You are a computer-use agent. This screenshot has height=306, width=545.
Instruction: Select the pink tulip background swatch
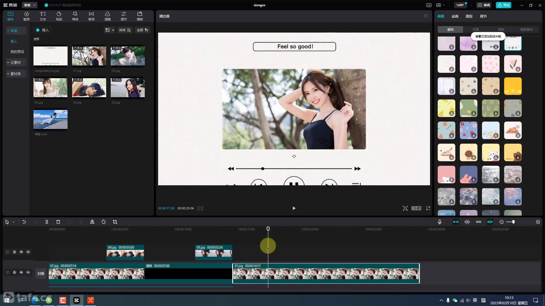click(513, 64)
